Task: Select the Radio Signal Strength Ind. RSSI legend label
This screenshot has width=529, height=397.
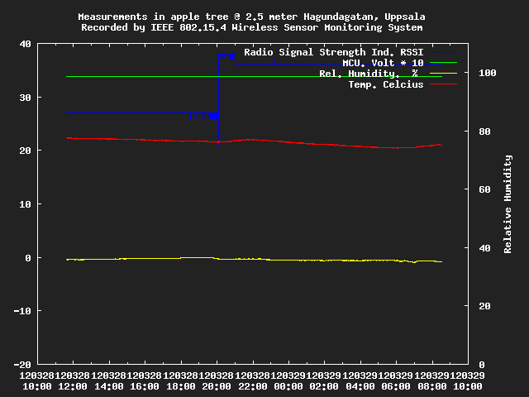Action: [x=333, y=52]
